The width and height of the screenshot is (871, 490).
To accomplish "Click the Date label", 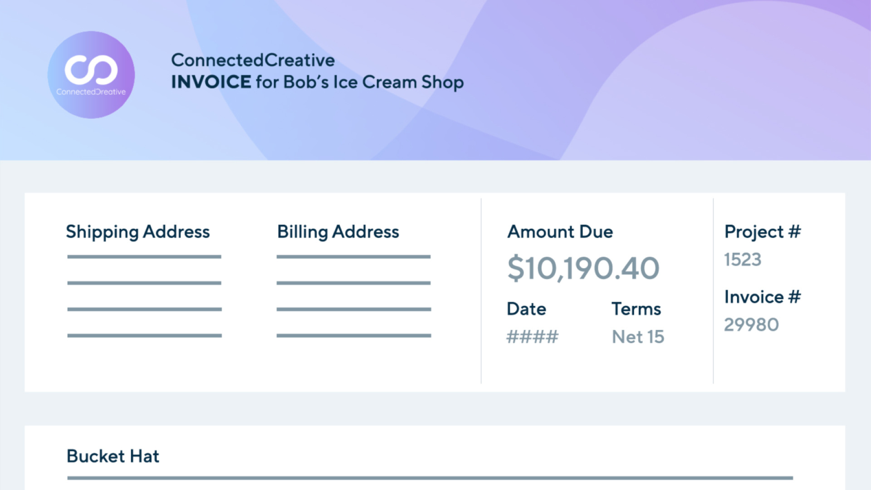I will point(526,309).
